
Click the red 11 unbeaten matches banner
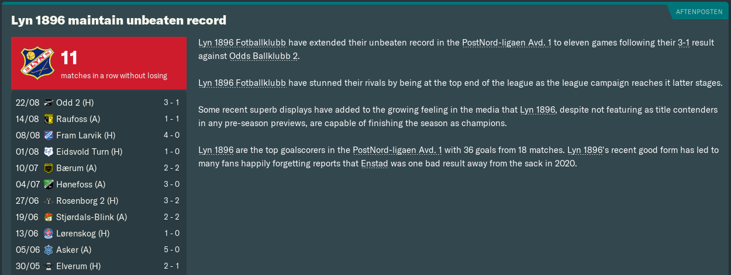click(x=98, y=64)
